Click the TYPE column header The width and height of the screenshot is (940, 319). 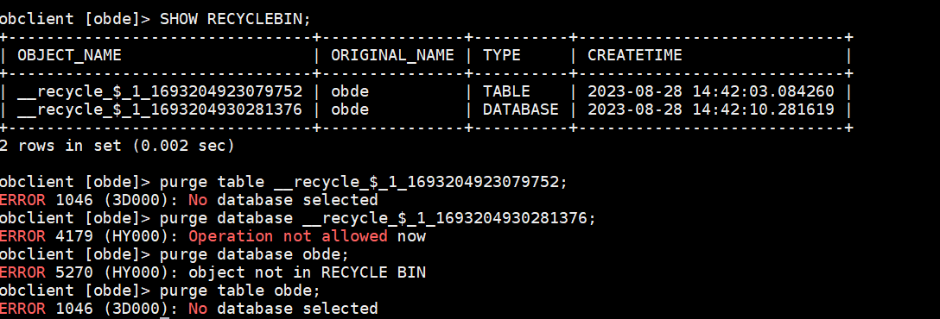click(502, 55)
